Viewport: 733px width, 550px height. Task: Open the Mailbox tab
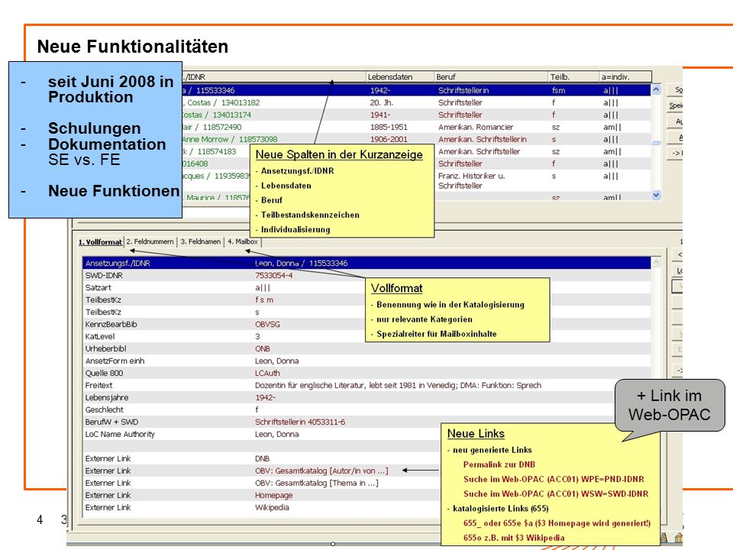pyautogui.click(x=243, y=242)
